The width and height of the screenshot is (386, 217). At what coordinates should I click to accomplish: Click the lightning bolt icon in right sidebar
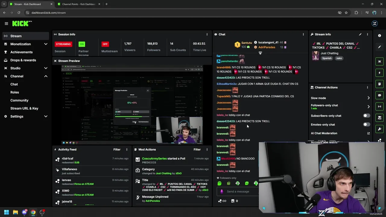click(380, 73)
